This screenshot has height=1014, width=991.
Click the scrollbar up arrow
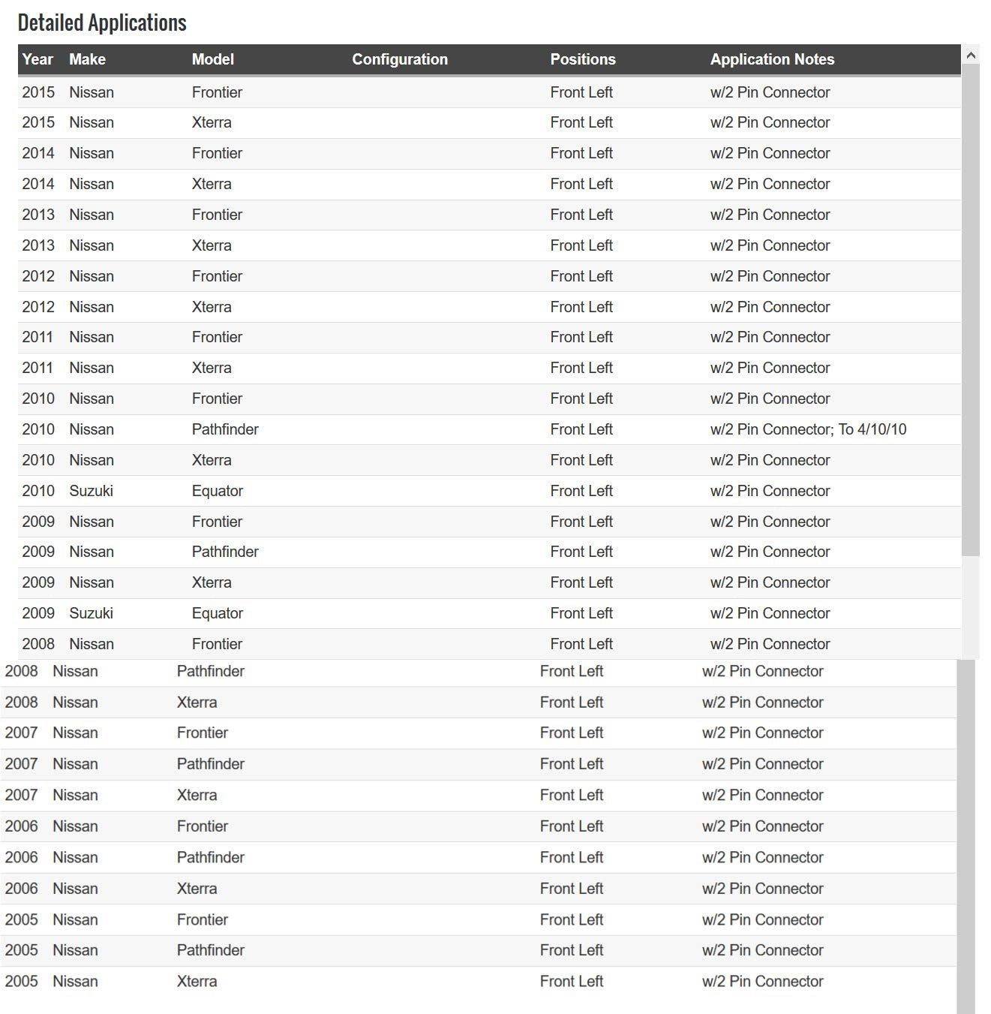point(971,55)
